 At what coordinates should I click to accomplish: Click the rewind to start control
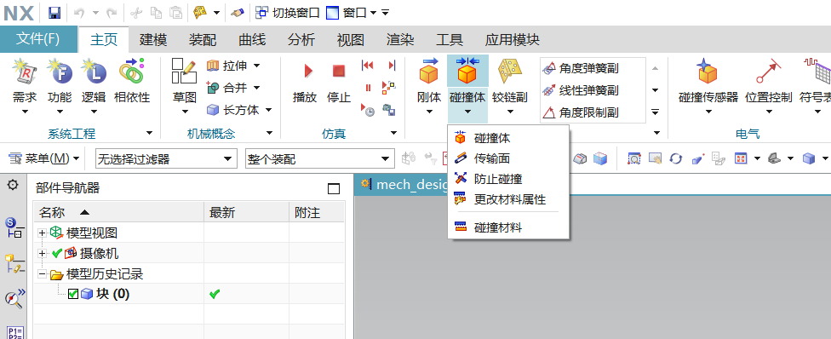tap(367, 66)
